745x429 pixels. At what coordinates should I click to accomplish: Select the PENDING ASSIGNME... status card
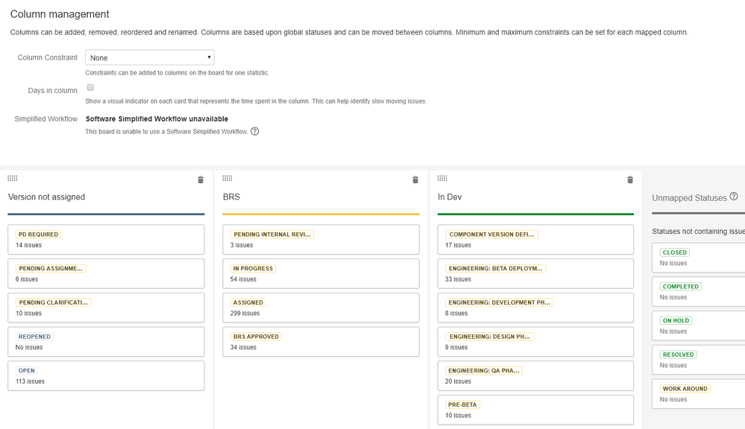[x=106, y=274]
